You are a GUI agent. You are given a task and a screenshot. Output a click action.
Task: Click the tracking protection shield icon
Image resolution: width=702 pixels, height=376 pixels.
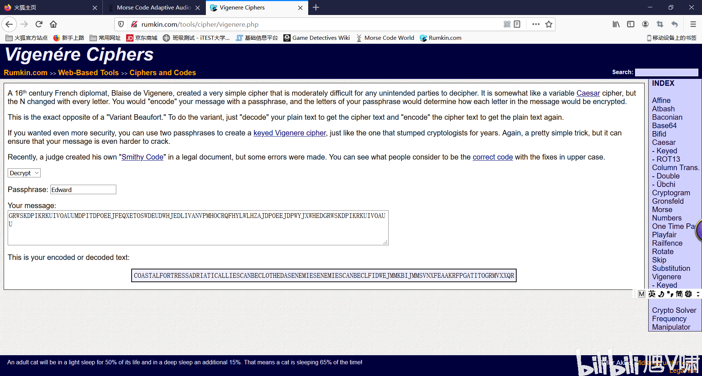[x=121, y=24]
